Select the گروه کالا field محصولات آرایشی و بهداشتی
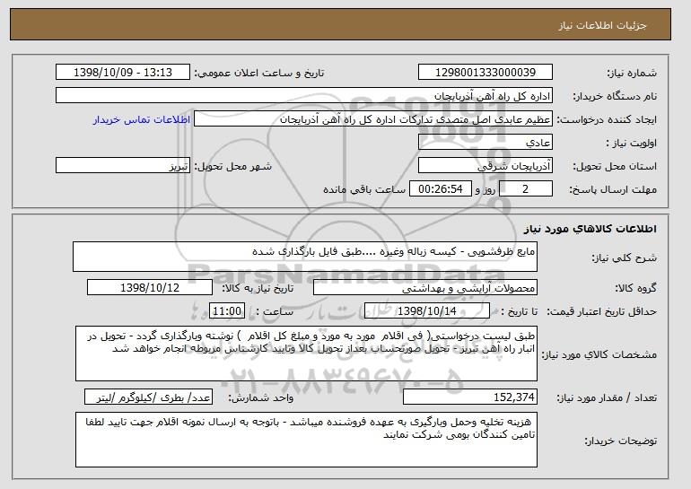Image resolution: width=691 pixels, height=489 pixels. tap(425, 288)
